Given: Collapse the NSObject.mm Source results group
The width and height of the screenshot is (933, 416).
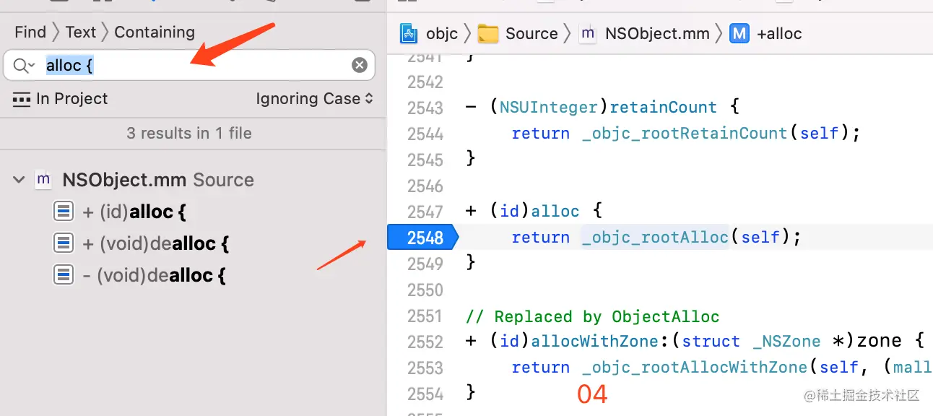Looking at the screenshot, I should (19, 180).
